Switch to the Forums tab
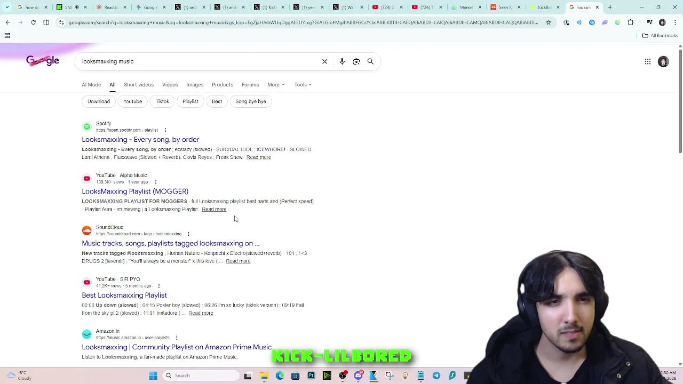The height and width of the screenshot is (384, 683). (250, 85)
